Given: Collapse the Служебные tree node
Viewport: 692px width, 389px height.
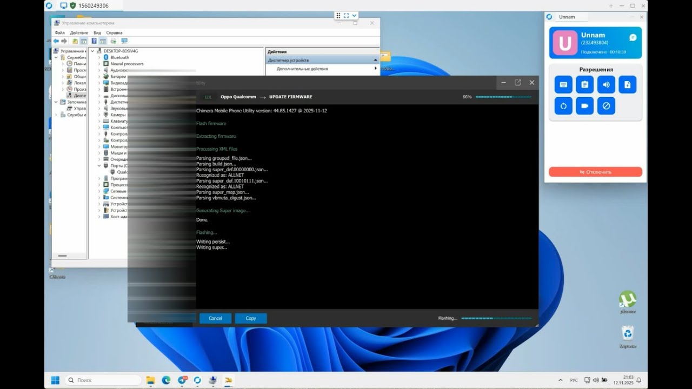Looking at the screenshot, I should click(56, 57).
